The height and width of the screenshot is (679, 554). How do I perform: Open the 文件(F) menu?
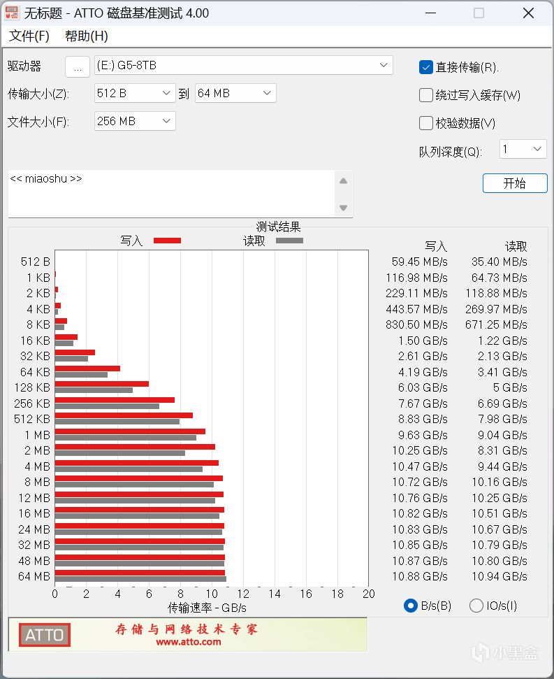(x=29, y=36)
